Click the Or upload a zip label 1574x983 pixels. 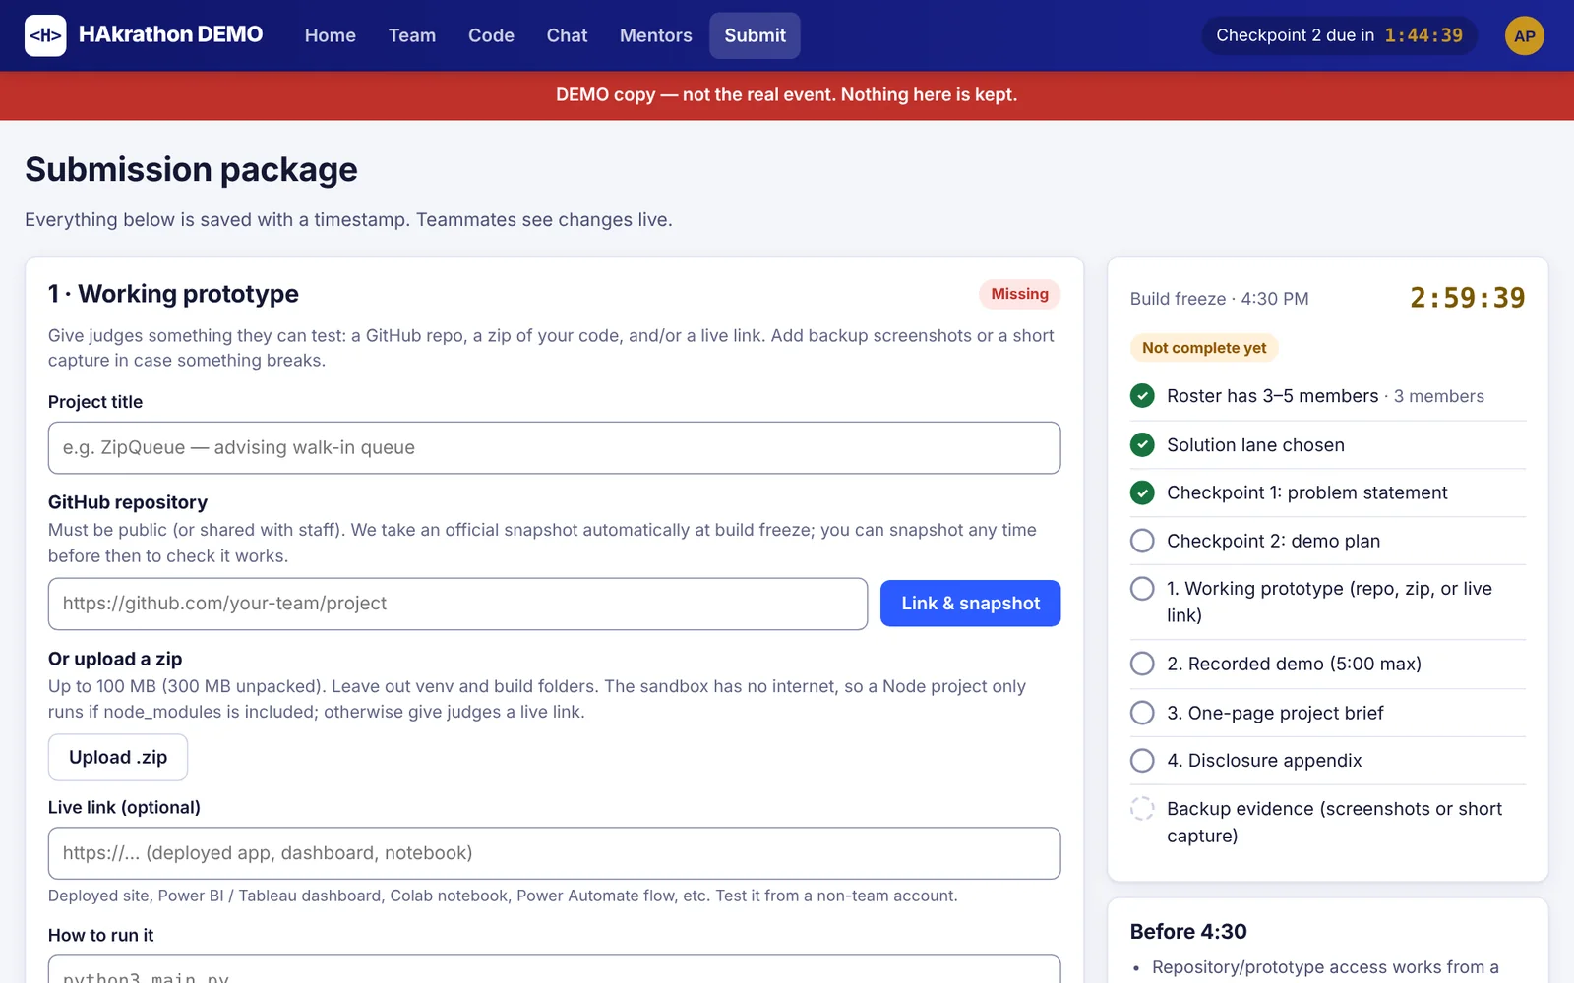tap(115, 659)
